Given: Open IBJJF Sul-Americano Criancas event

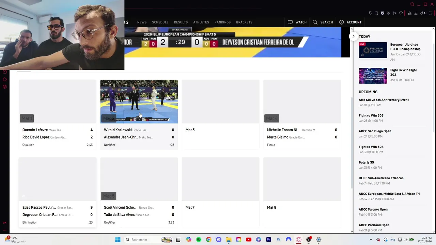Looking at the screenshot, I should (x=381, y=178).
